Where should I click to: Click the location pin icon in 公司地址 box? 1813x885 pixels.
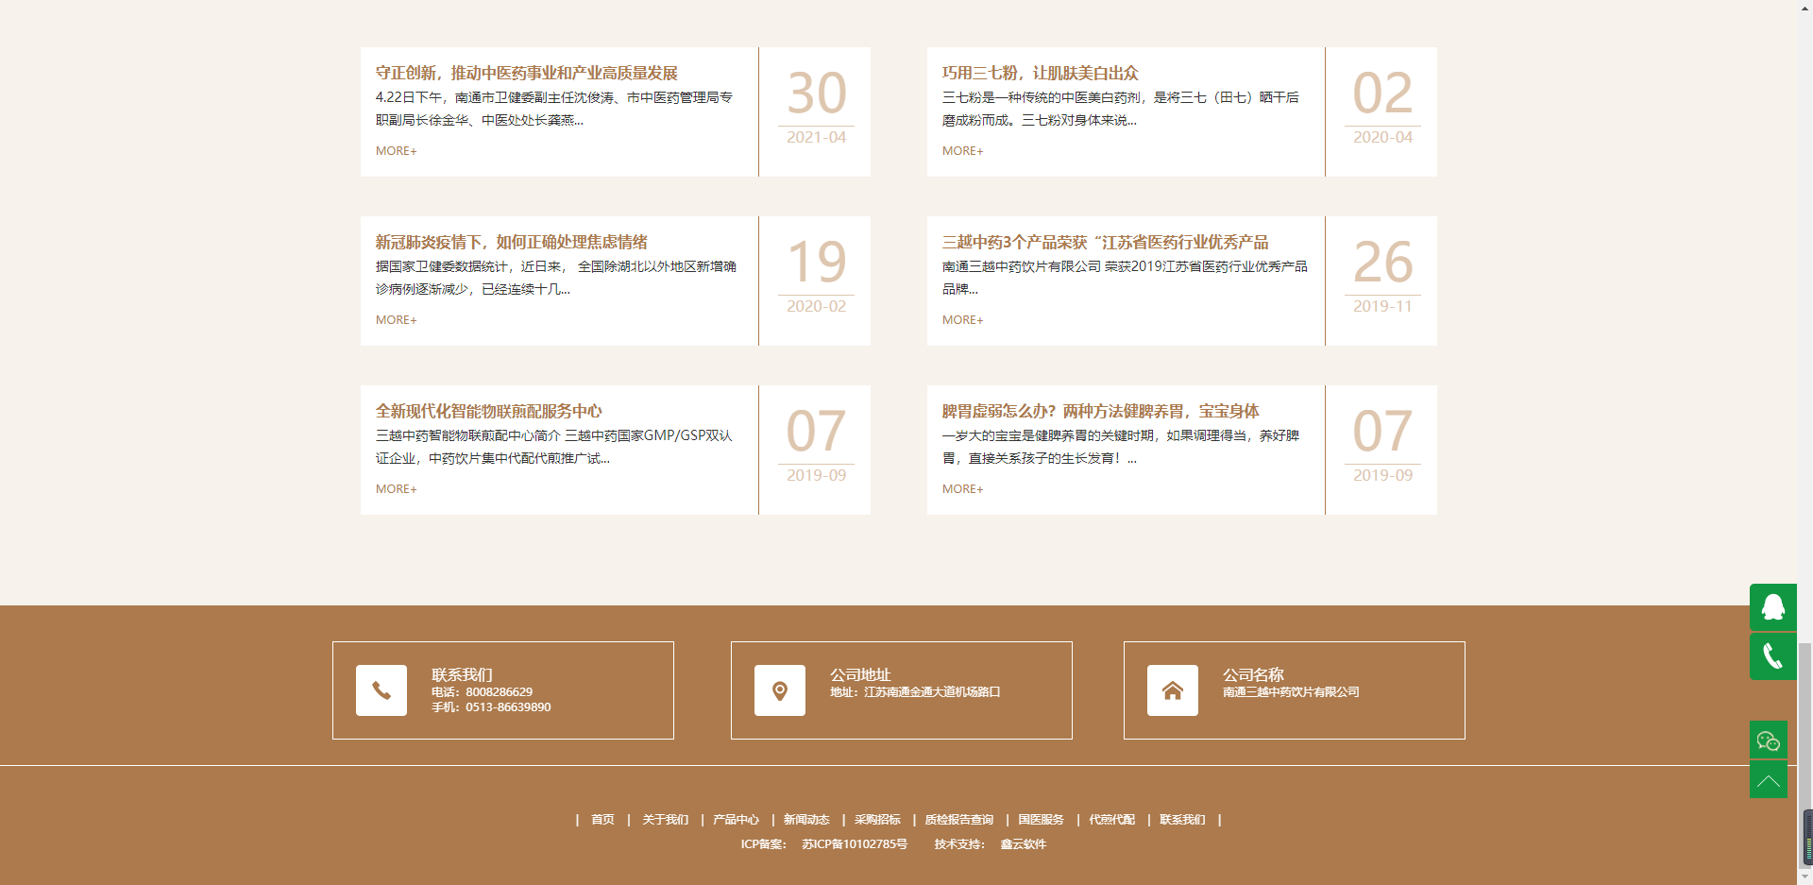tap(780, 690)
